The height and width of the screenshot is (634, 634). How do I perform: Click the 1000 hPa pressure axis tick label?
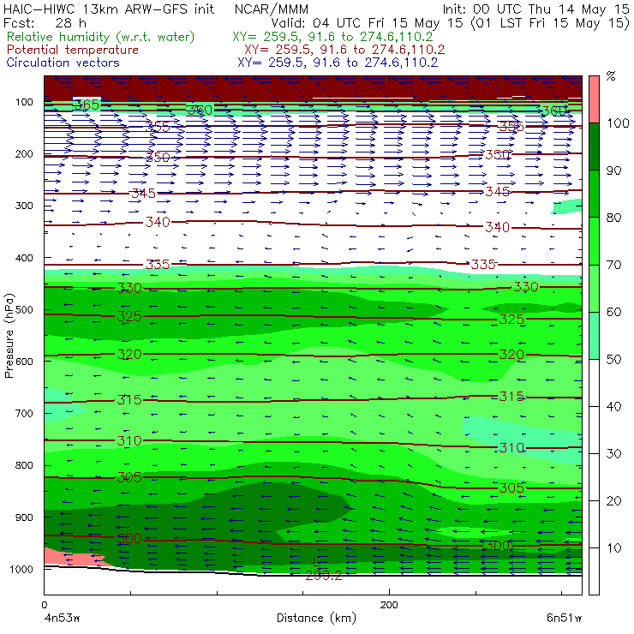[x=21, y=569]
